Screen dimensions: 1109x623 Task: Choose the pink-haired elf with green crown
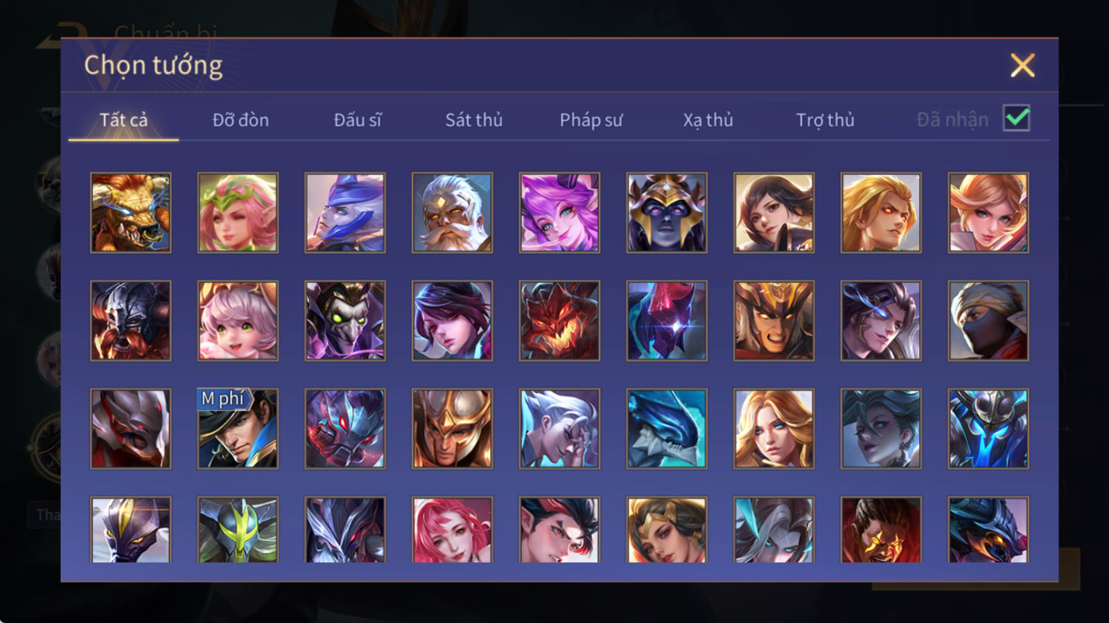click(x=238, y=213)
